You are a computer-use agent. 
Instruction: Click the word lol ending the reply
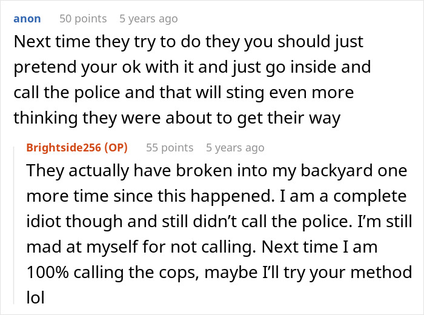pos(35,297)
